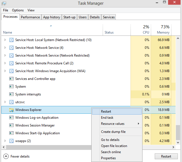Choose Restart from the context menu

coord(117,112)
